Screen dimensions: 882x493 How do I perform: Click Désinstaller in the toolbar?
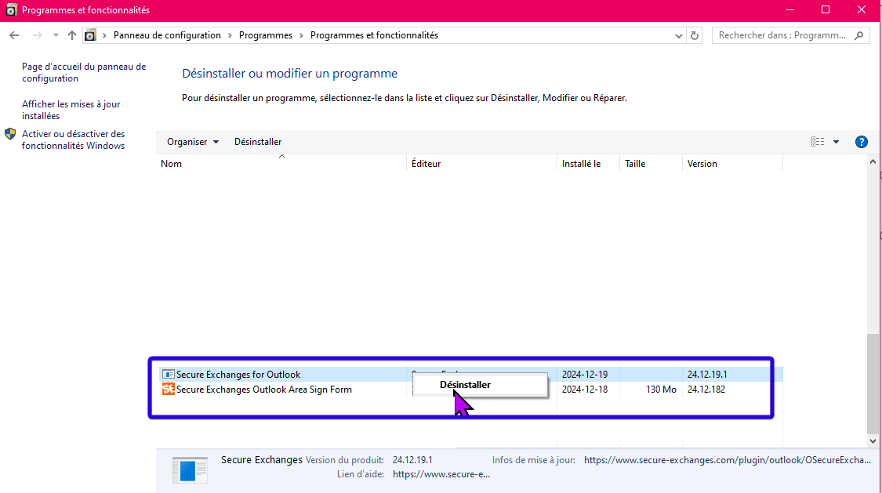point(258,142)
